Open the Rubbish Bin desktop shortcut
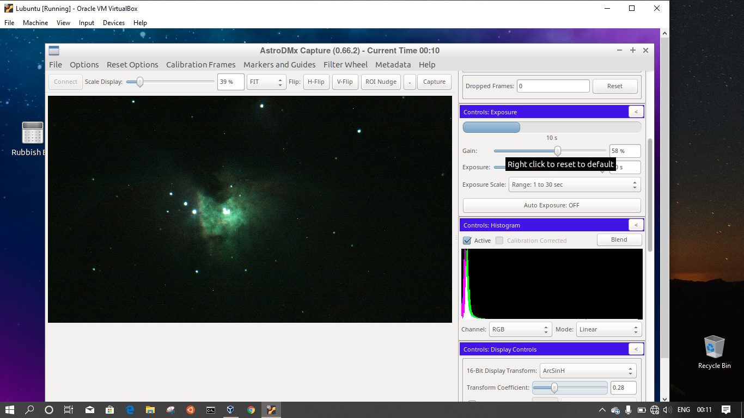 pyautogui.click(x=33, y=133)
